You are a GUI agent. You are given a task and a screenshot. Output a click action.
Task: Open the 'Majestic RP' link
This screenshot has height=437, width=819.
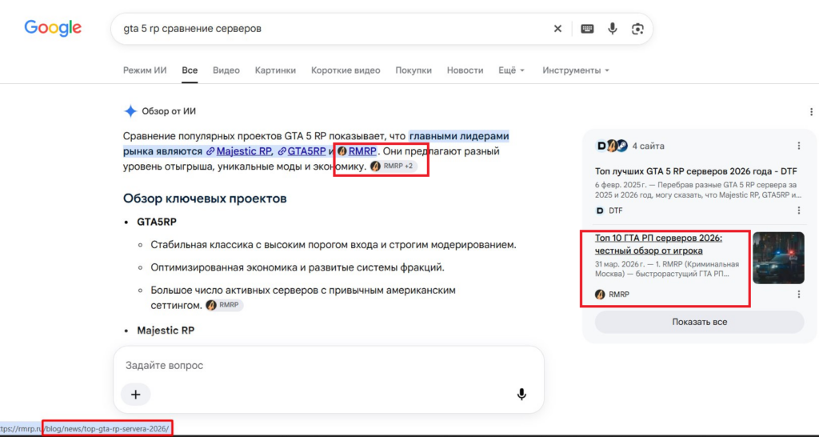244,151
